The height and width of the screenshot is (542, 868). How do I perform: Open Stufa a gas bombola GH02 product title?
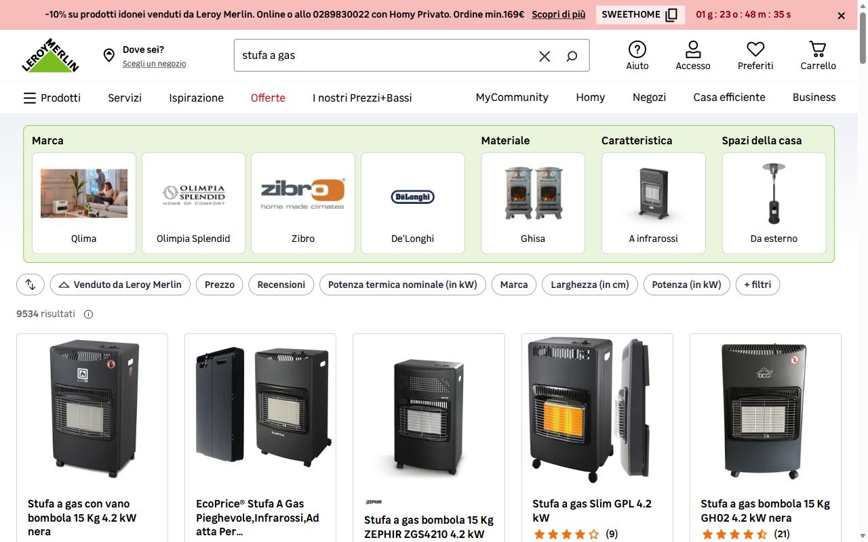[x=766, y=511]
